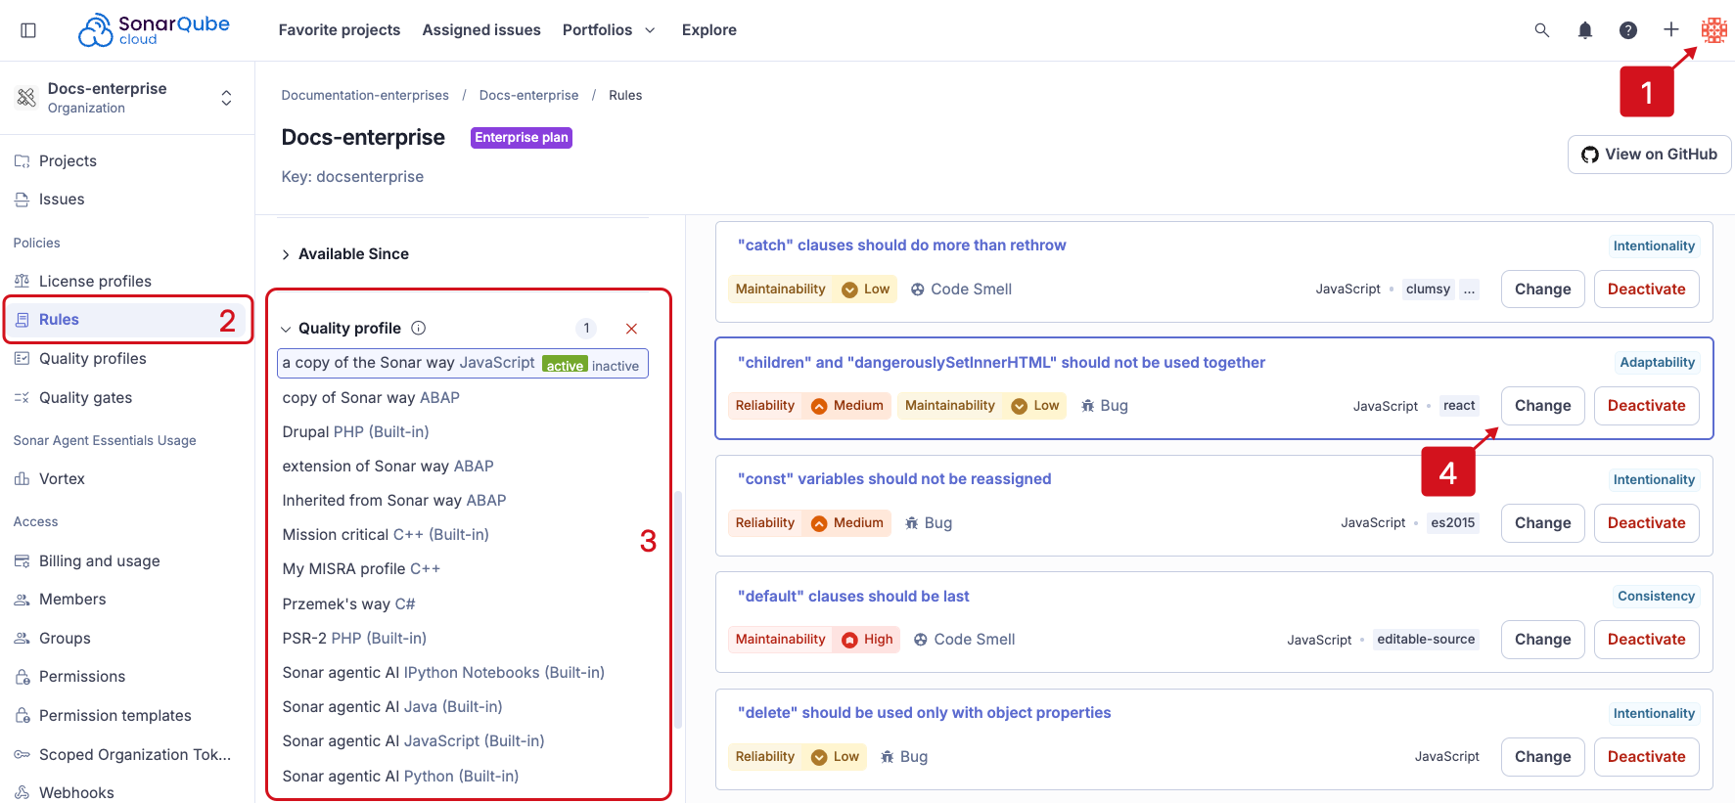Select Drupal PHP (Built-in) profile
Viewport: 1735px width, 803px height.
(x=355, y=432)
